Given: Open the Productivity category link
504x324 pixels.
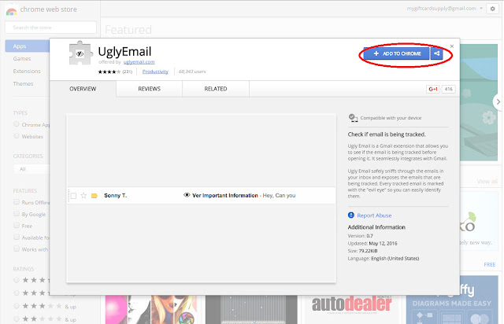Looking at the screenshot, I should 155,72.
